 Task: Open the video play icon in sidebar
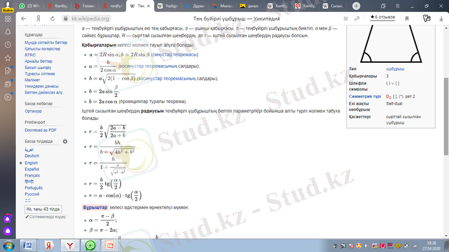8,97
